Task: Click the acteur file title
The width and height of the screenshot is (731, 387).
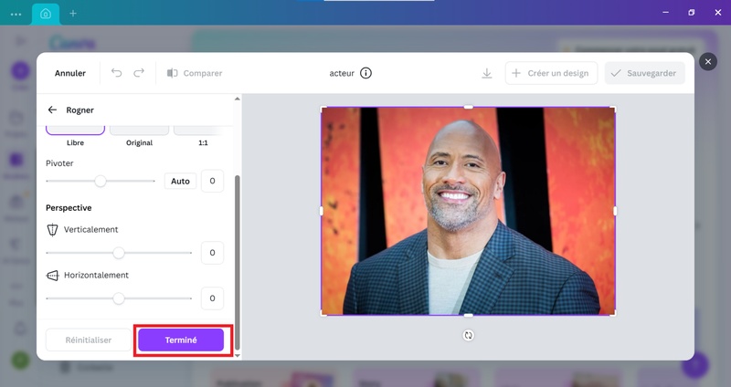Action: pos(342,73)
